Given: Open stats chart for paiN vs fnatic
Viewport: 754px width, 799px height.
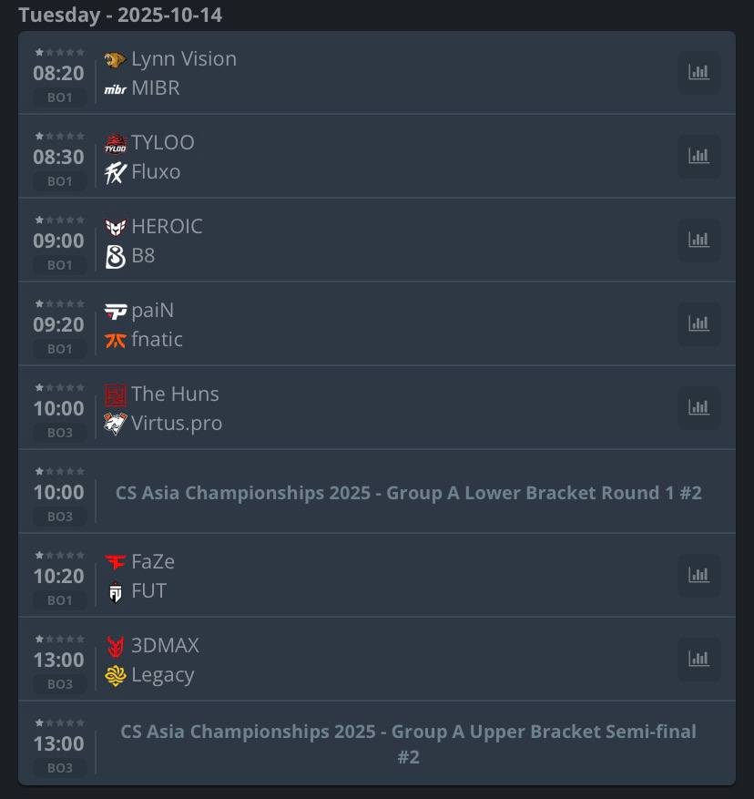Looking at the screenshot, I should pyautogui.click(x=698, y=324).
